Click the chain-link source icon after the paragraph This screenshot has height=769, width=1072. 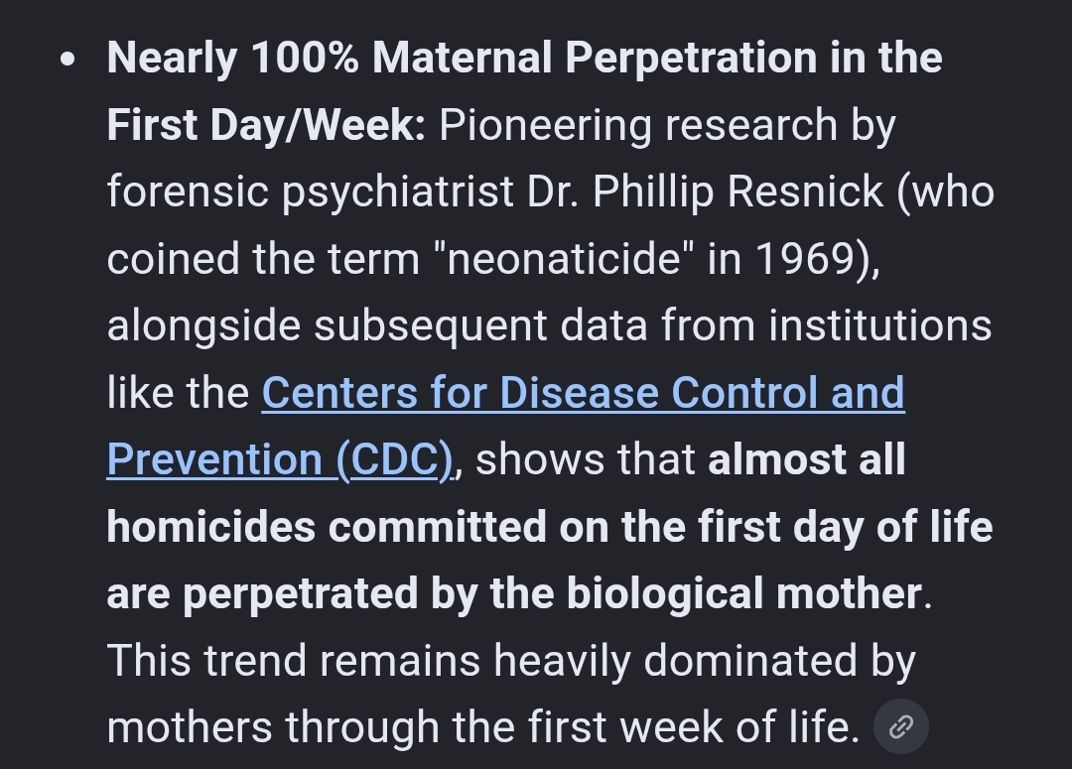pos(901,726)
